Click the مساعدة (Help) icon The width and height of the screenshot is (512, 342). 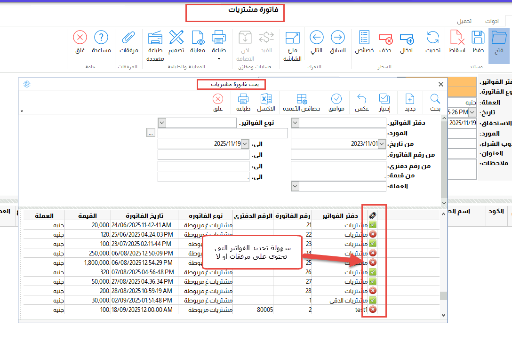pos(101,41)
